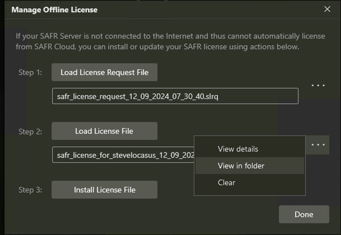Click Install License File button

104,190
